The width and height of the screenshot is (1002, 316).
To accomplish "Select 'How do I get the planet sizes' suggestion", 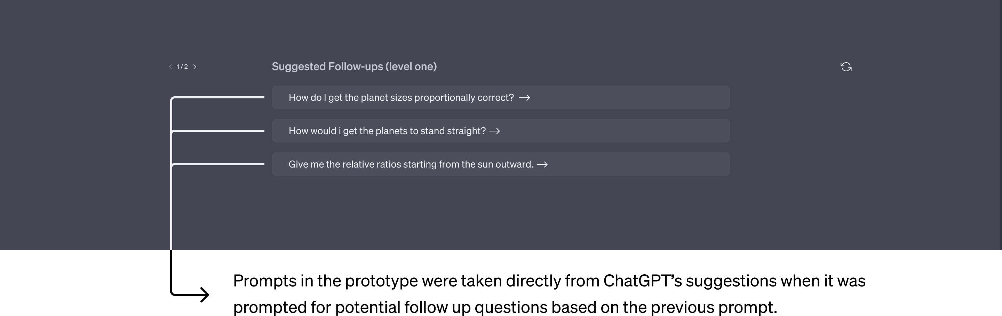I will 401,98.
